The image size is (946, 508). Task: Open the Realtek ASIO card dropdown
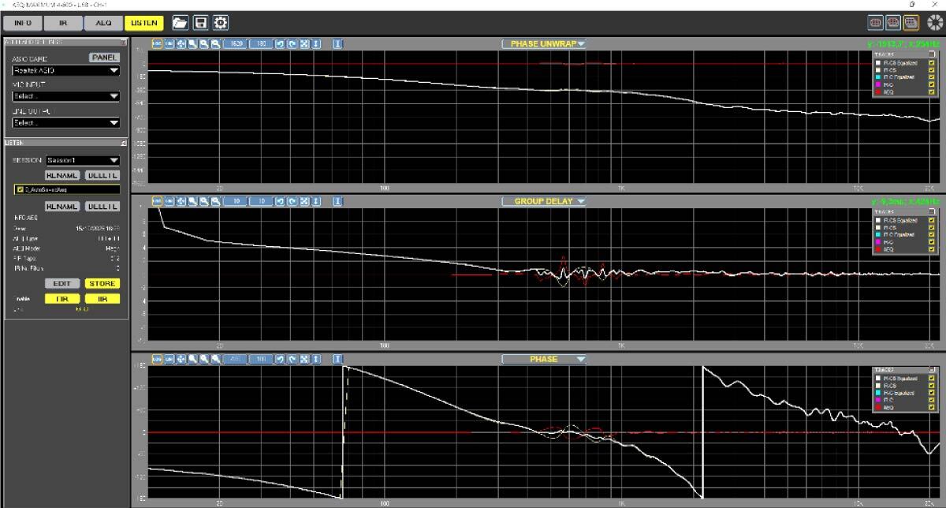(65, 71)
